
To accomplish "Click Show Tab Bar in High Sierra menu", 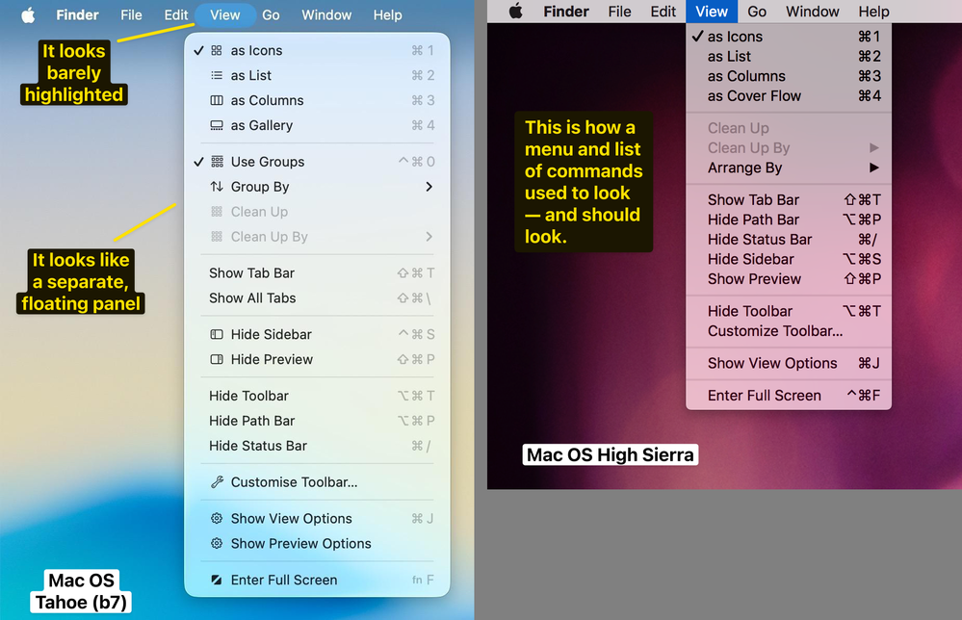I will pos(789,200).
